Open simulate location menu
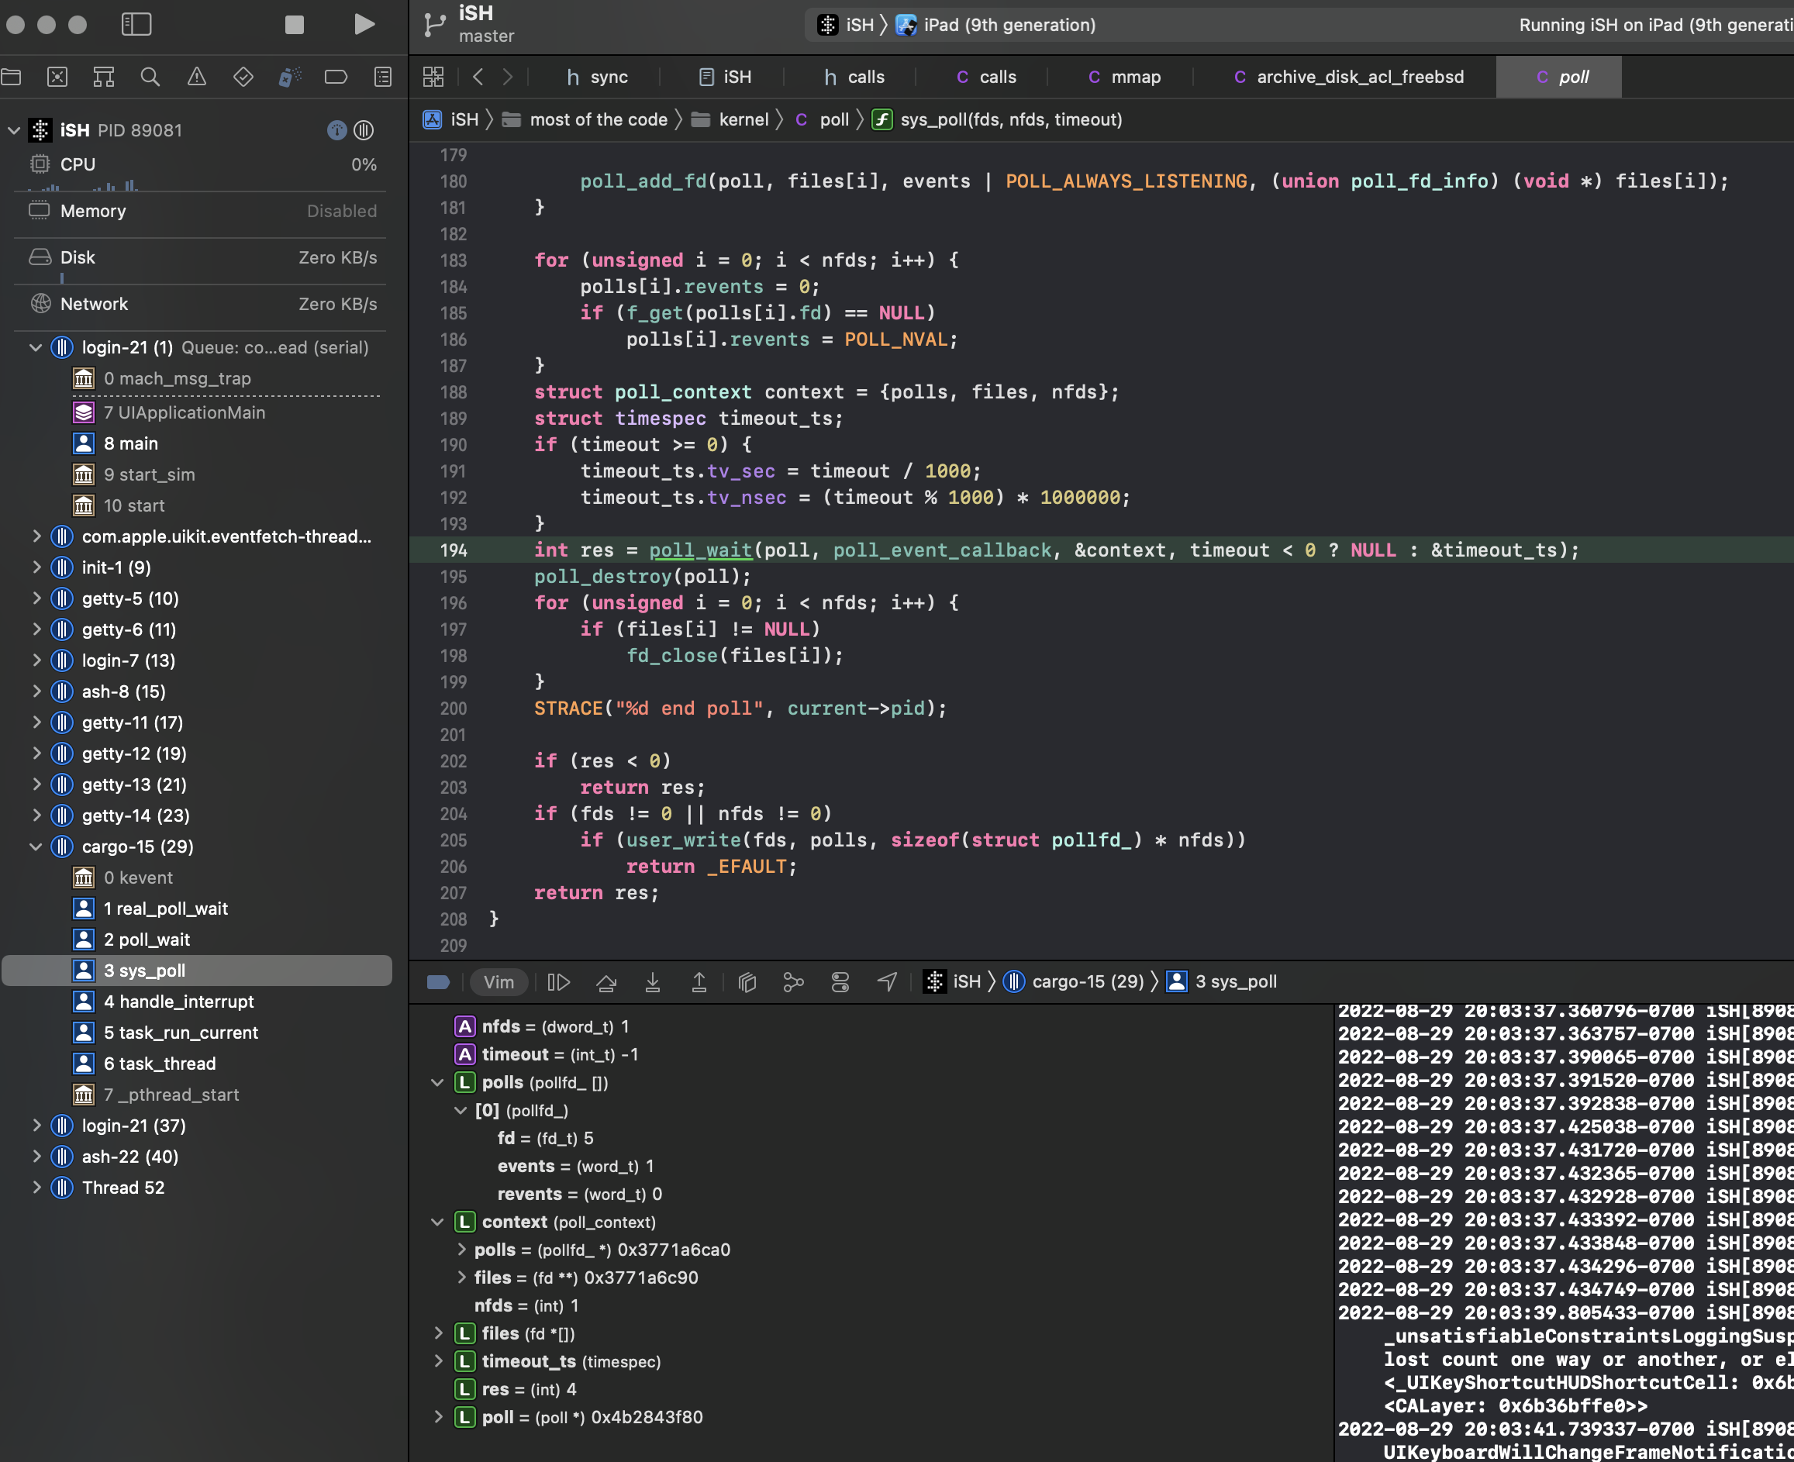 [887, 982]
